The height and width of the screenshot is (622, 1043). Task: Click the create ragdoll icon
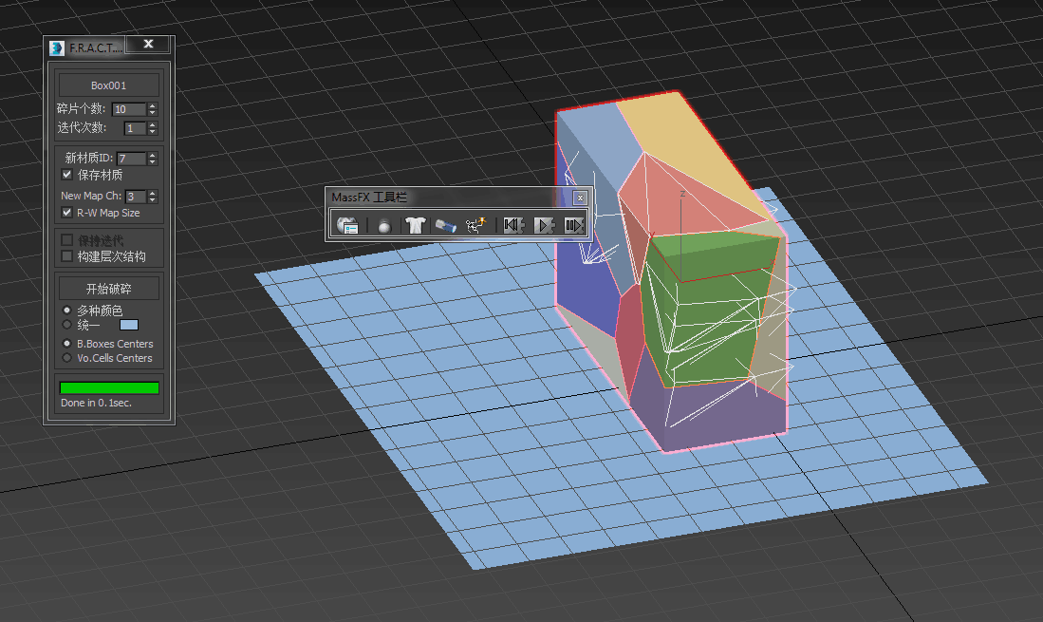tap(476, 225)
